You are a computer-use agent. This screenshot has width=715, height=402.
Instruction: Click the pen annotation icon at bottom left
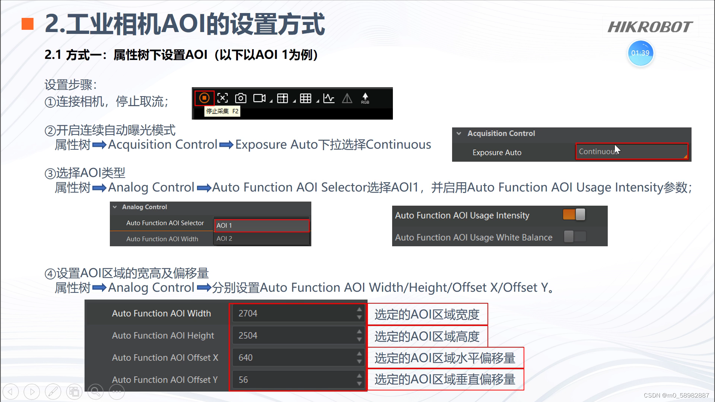click(53, 391)
